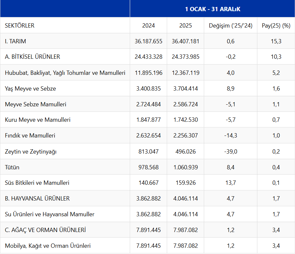Image resolution: width=295 pixels, height=254 pixels.
Task: Select the I. TARIM row label
Action: coord(15,41)
